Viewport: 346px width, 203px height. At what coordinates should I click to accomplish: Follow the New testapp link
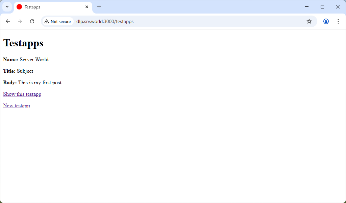pyautogui.click(x=16, y=106)
